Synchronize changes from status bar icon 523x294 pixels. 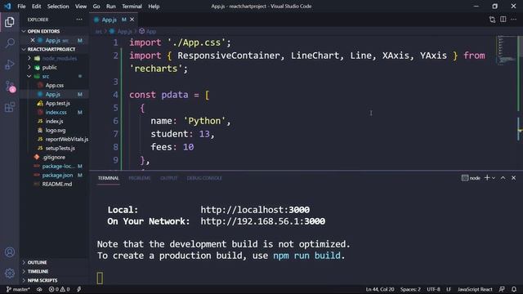(x=39, y=289)
